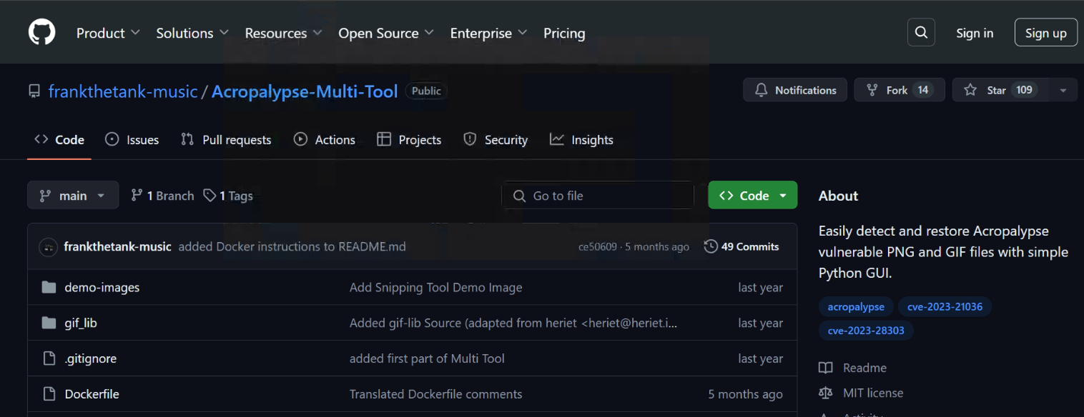Click the frankthetank-music author name in commit row
Screen dimensions: 1084x417
coord(117,246)
